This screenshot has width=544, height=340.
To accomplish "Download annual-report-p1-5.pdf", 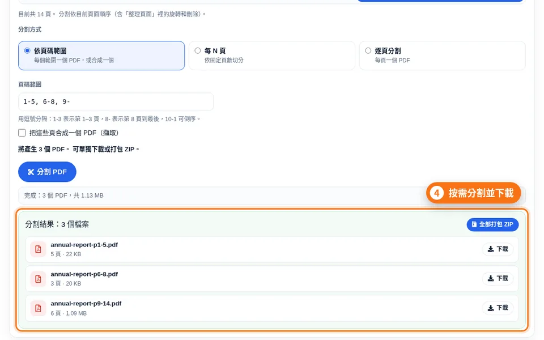I will click(x=498, y=249).
